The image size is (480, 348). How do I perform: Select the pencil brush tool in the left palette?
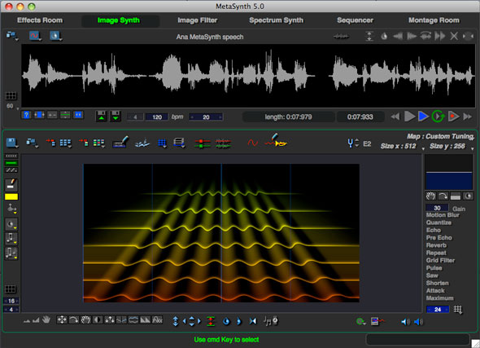point(11,184)
